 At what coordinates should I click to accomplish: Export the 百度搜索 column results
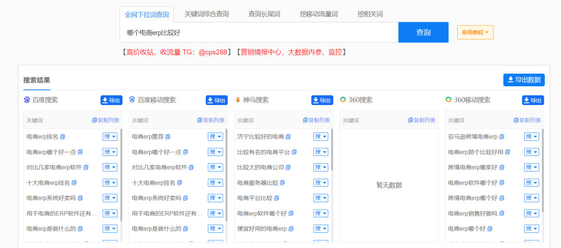[111, 100]
